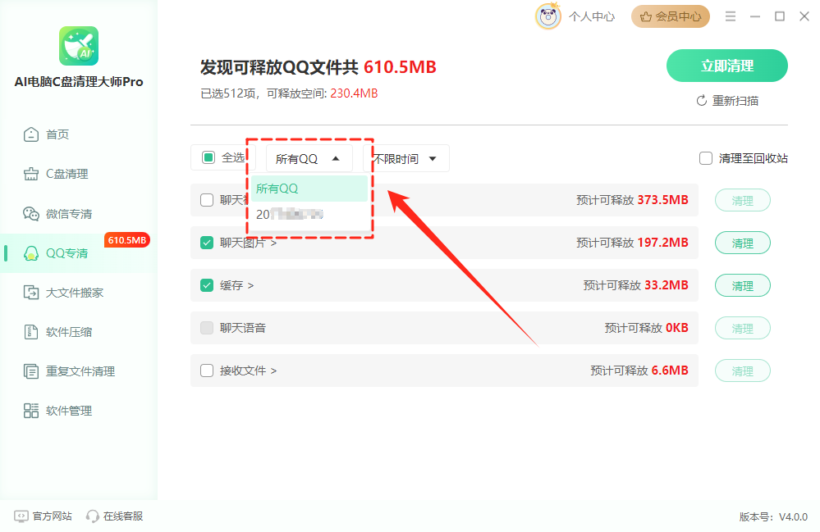Click the headset customer service icon
Image resolution: width=820 pixels, height=532 pixels.
93,516
